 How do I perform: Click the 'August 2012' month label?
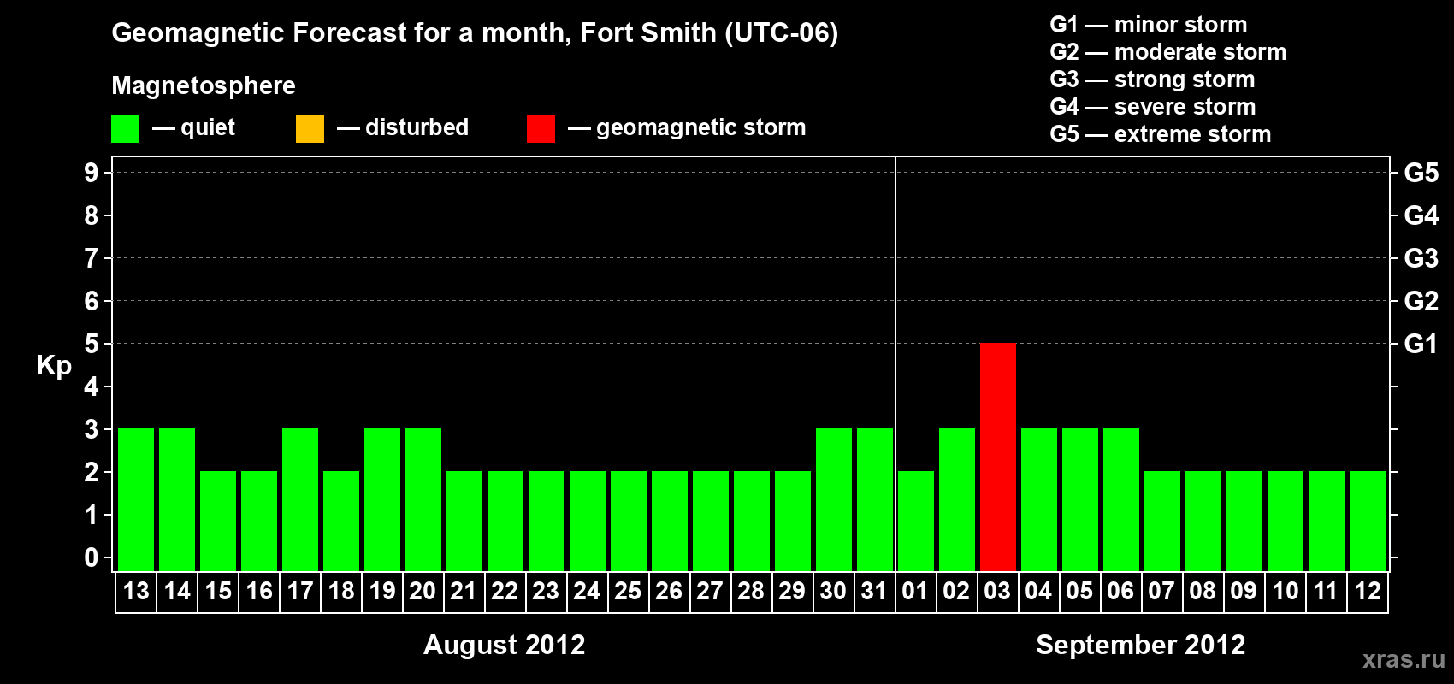(505, 644)
